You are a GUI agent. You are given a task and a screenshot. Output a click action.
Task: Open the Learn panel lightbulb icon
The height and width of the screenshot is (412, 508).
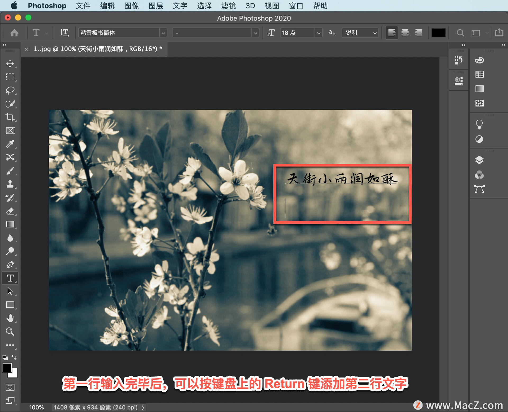(x=479, y=125)
